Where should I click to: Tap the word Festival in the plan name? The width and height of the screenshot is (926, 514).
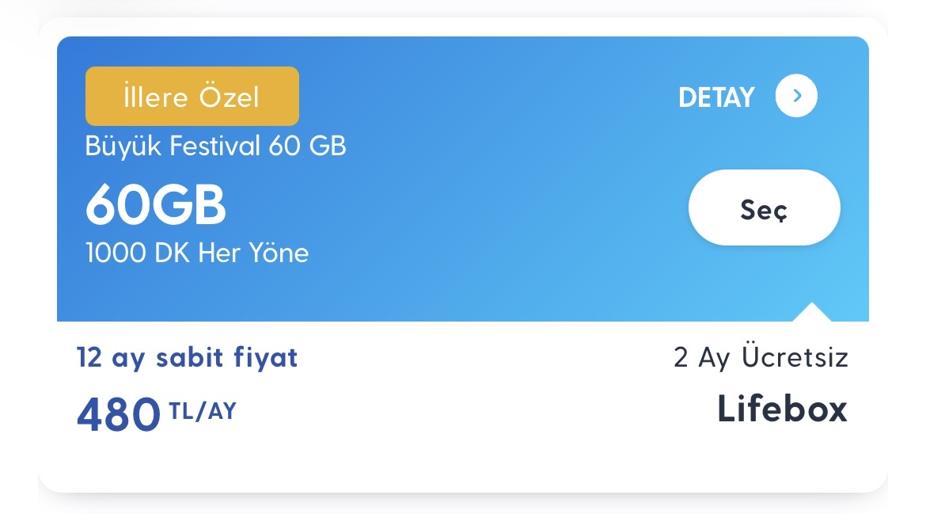coord(215,146)
